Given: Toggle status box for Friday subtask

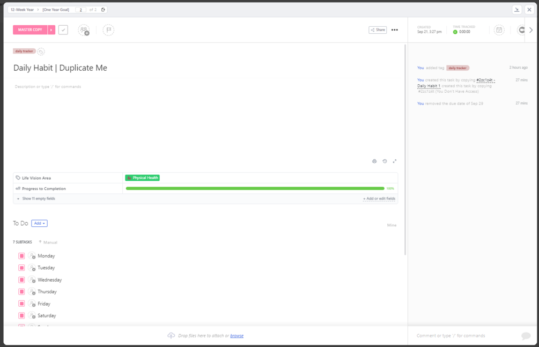Looking at the screenshot, I should (x=21, y=304).
